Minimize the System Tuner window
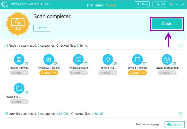 [177, 4]
